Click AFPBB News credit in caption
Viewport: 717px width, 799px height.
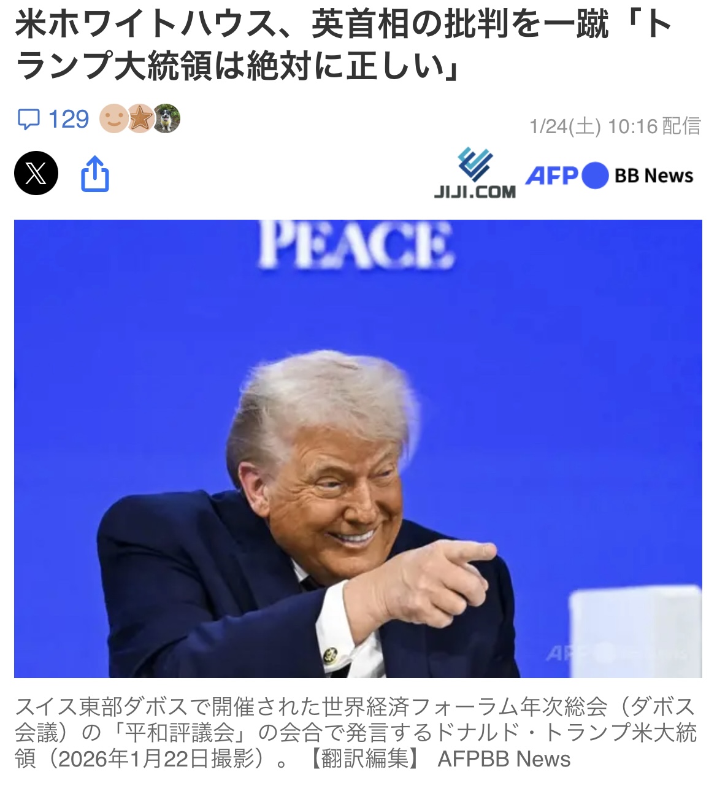pyautogui.click(x=504, y=759)
